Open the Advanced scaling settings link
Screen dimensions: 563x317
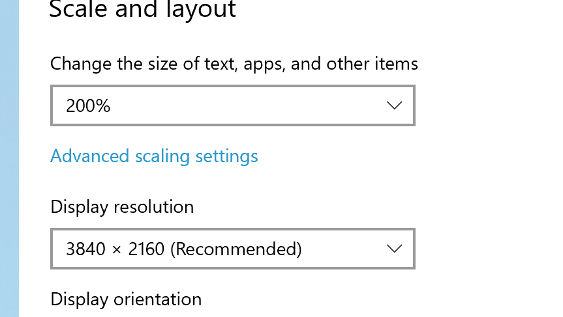click(154, 156)
